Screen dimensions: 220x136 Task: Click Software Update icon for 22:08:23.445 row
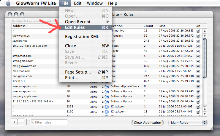pos(107,92)
